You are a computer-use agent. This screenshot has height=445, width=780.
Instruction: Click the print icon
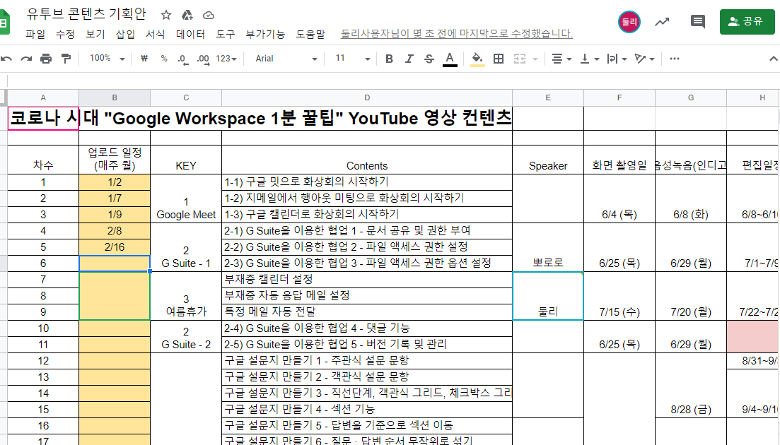coord(46,59)
